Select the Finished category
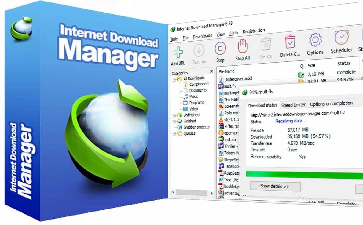363x225 pixels. point(190,121)
